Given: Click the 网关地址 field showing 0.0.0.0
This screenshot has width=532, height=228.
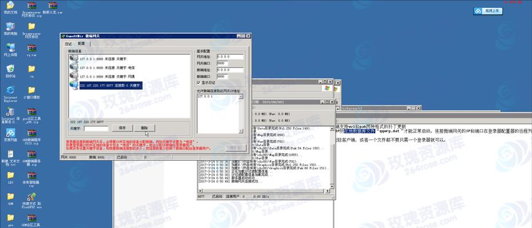Looking at the screenshot, I should pyautogui.click(x=230, y=57).
